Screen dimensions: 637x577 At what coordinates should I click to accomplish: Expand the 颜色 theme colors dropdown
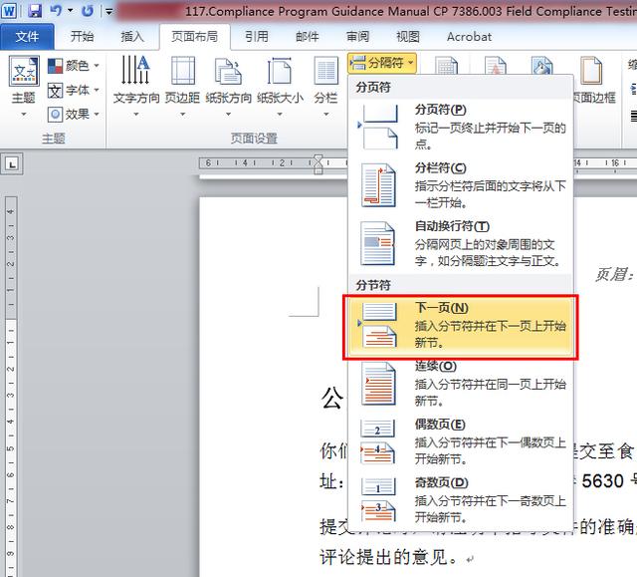tap(73, 66)
